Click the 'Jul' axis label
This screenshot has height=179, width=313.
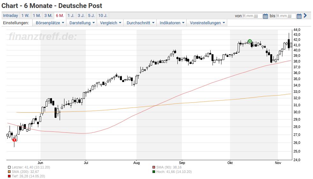coord(86,163)
